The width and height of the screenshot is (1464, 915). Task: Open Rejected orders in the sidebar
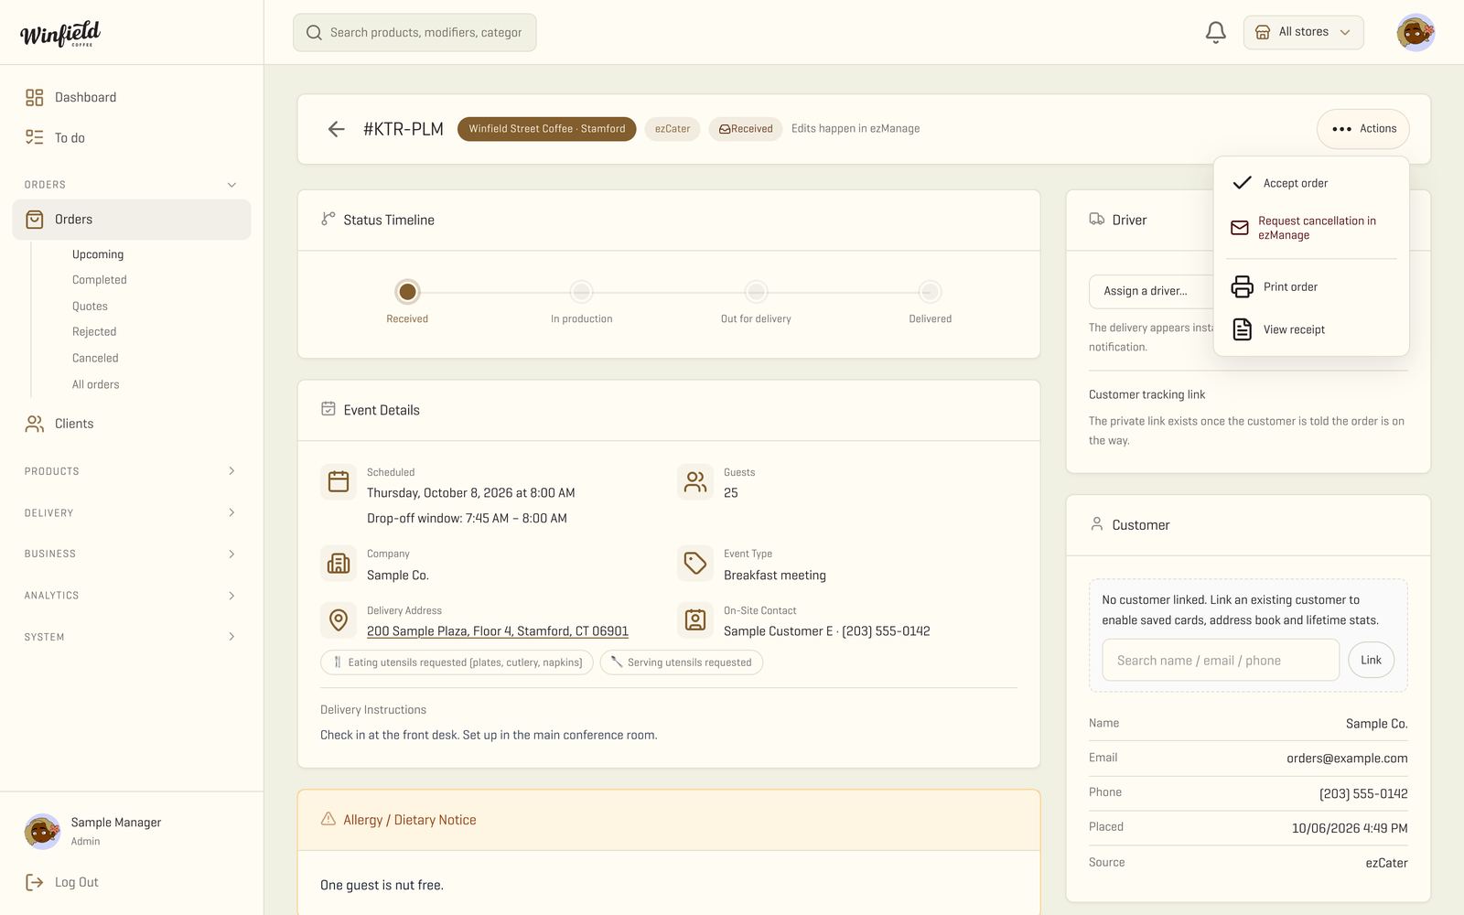[x=94, y=332]
